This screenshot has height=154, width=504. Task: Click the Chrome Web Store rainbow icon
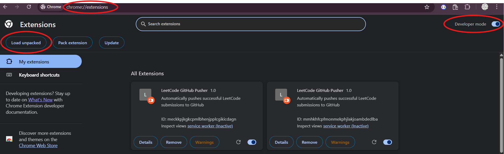click(x=9, y=139)
